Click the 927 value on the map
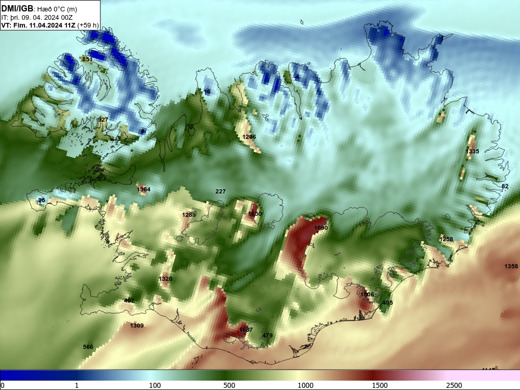 (103, 120)
